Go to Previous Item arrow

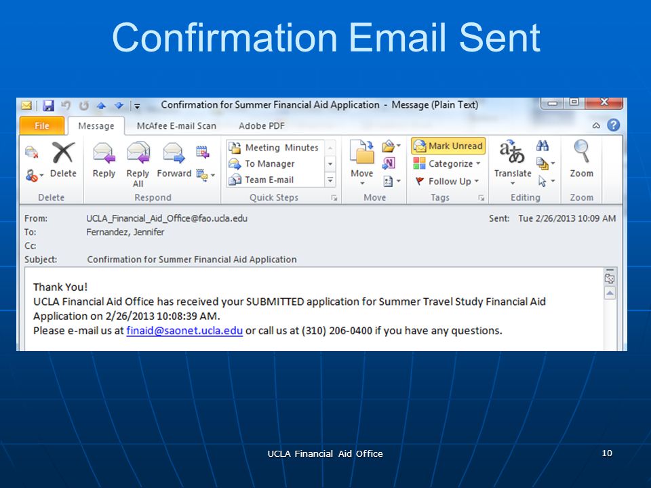pyautogui.click(x=101, y=106)
